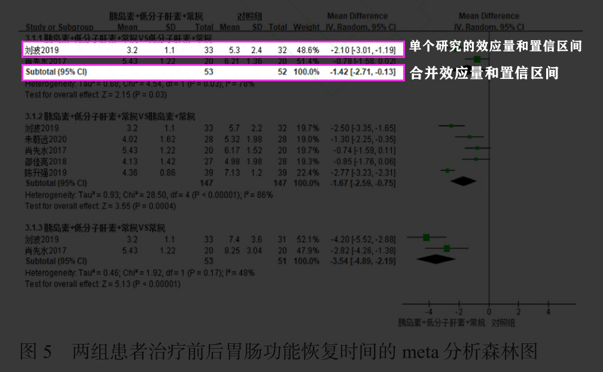Click the pooled value -1.42 [-2.71, -0.13]

(x=363, y=72)
